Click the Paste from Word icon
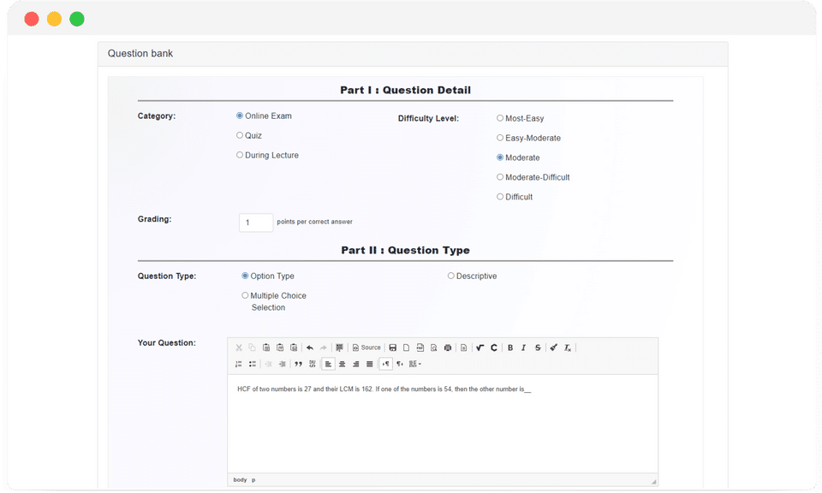The image size is (822, 493). (294, 347)
